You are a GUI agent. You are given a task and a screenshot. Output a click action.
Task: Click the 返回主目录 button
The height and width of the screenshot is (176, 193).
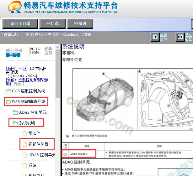pos(20,24)
